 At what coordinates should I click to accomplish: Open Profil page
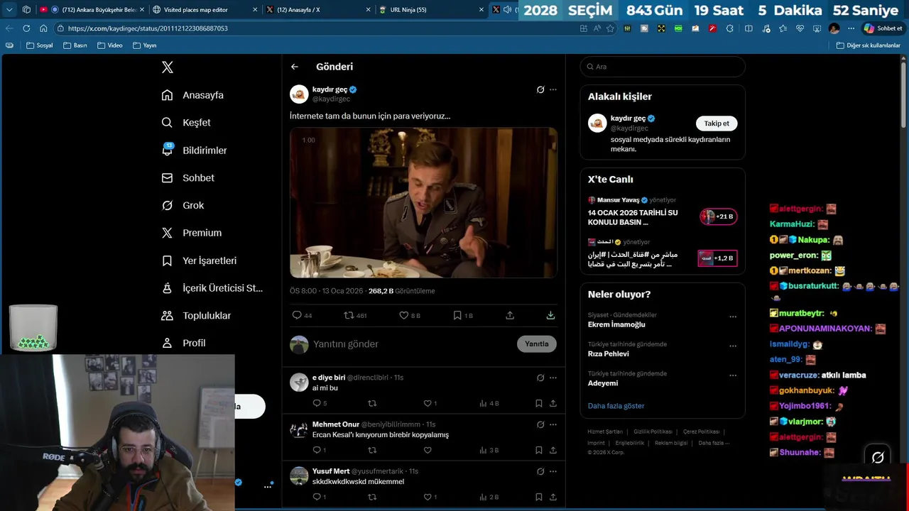pos(184,343)
